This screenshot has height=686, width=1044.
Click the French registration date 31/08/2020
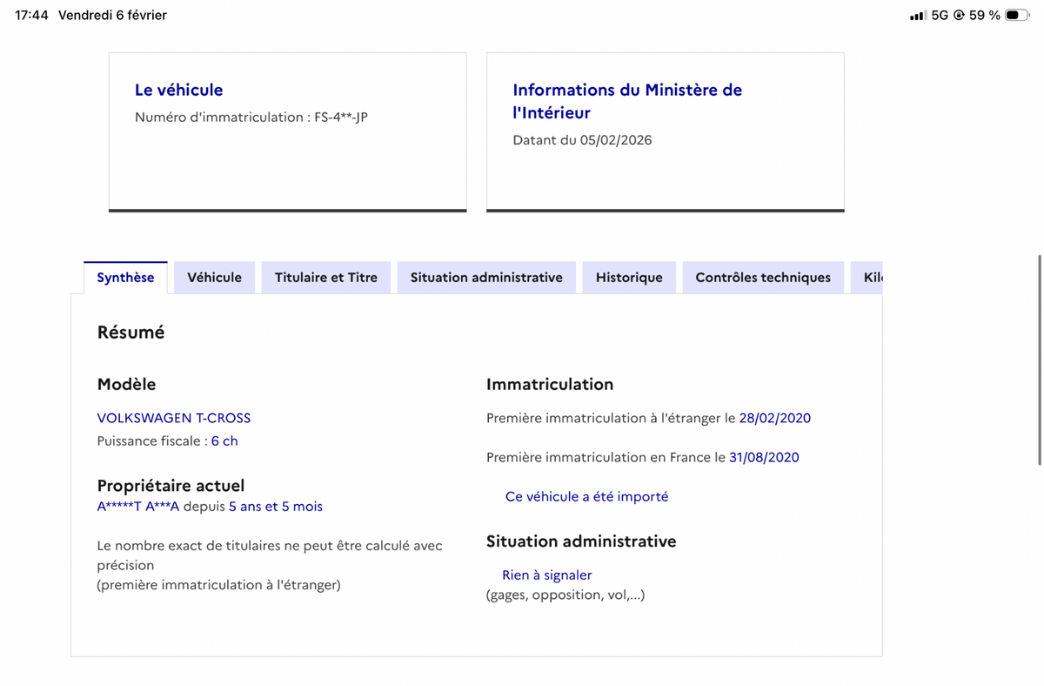pos(764,457)
